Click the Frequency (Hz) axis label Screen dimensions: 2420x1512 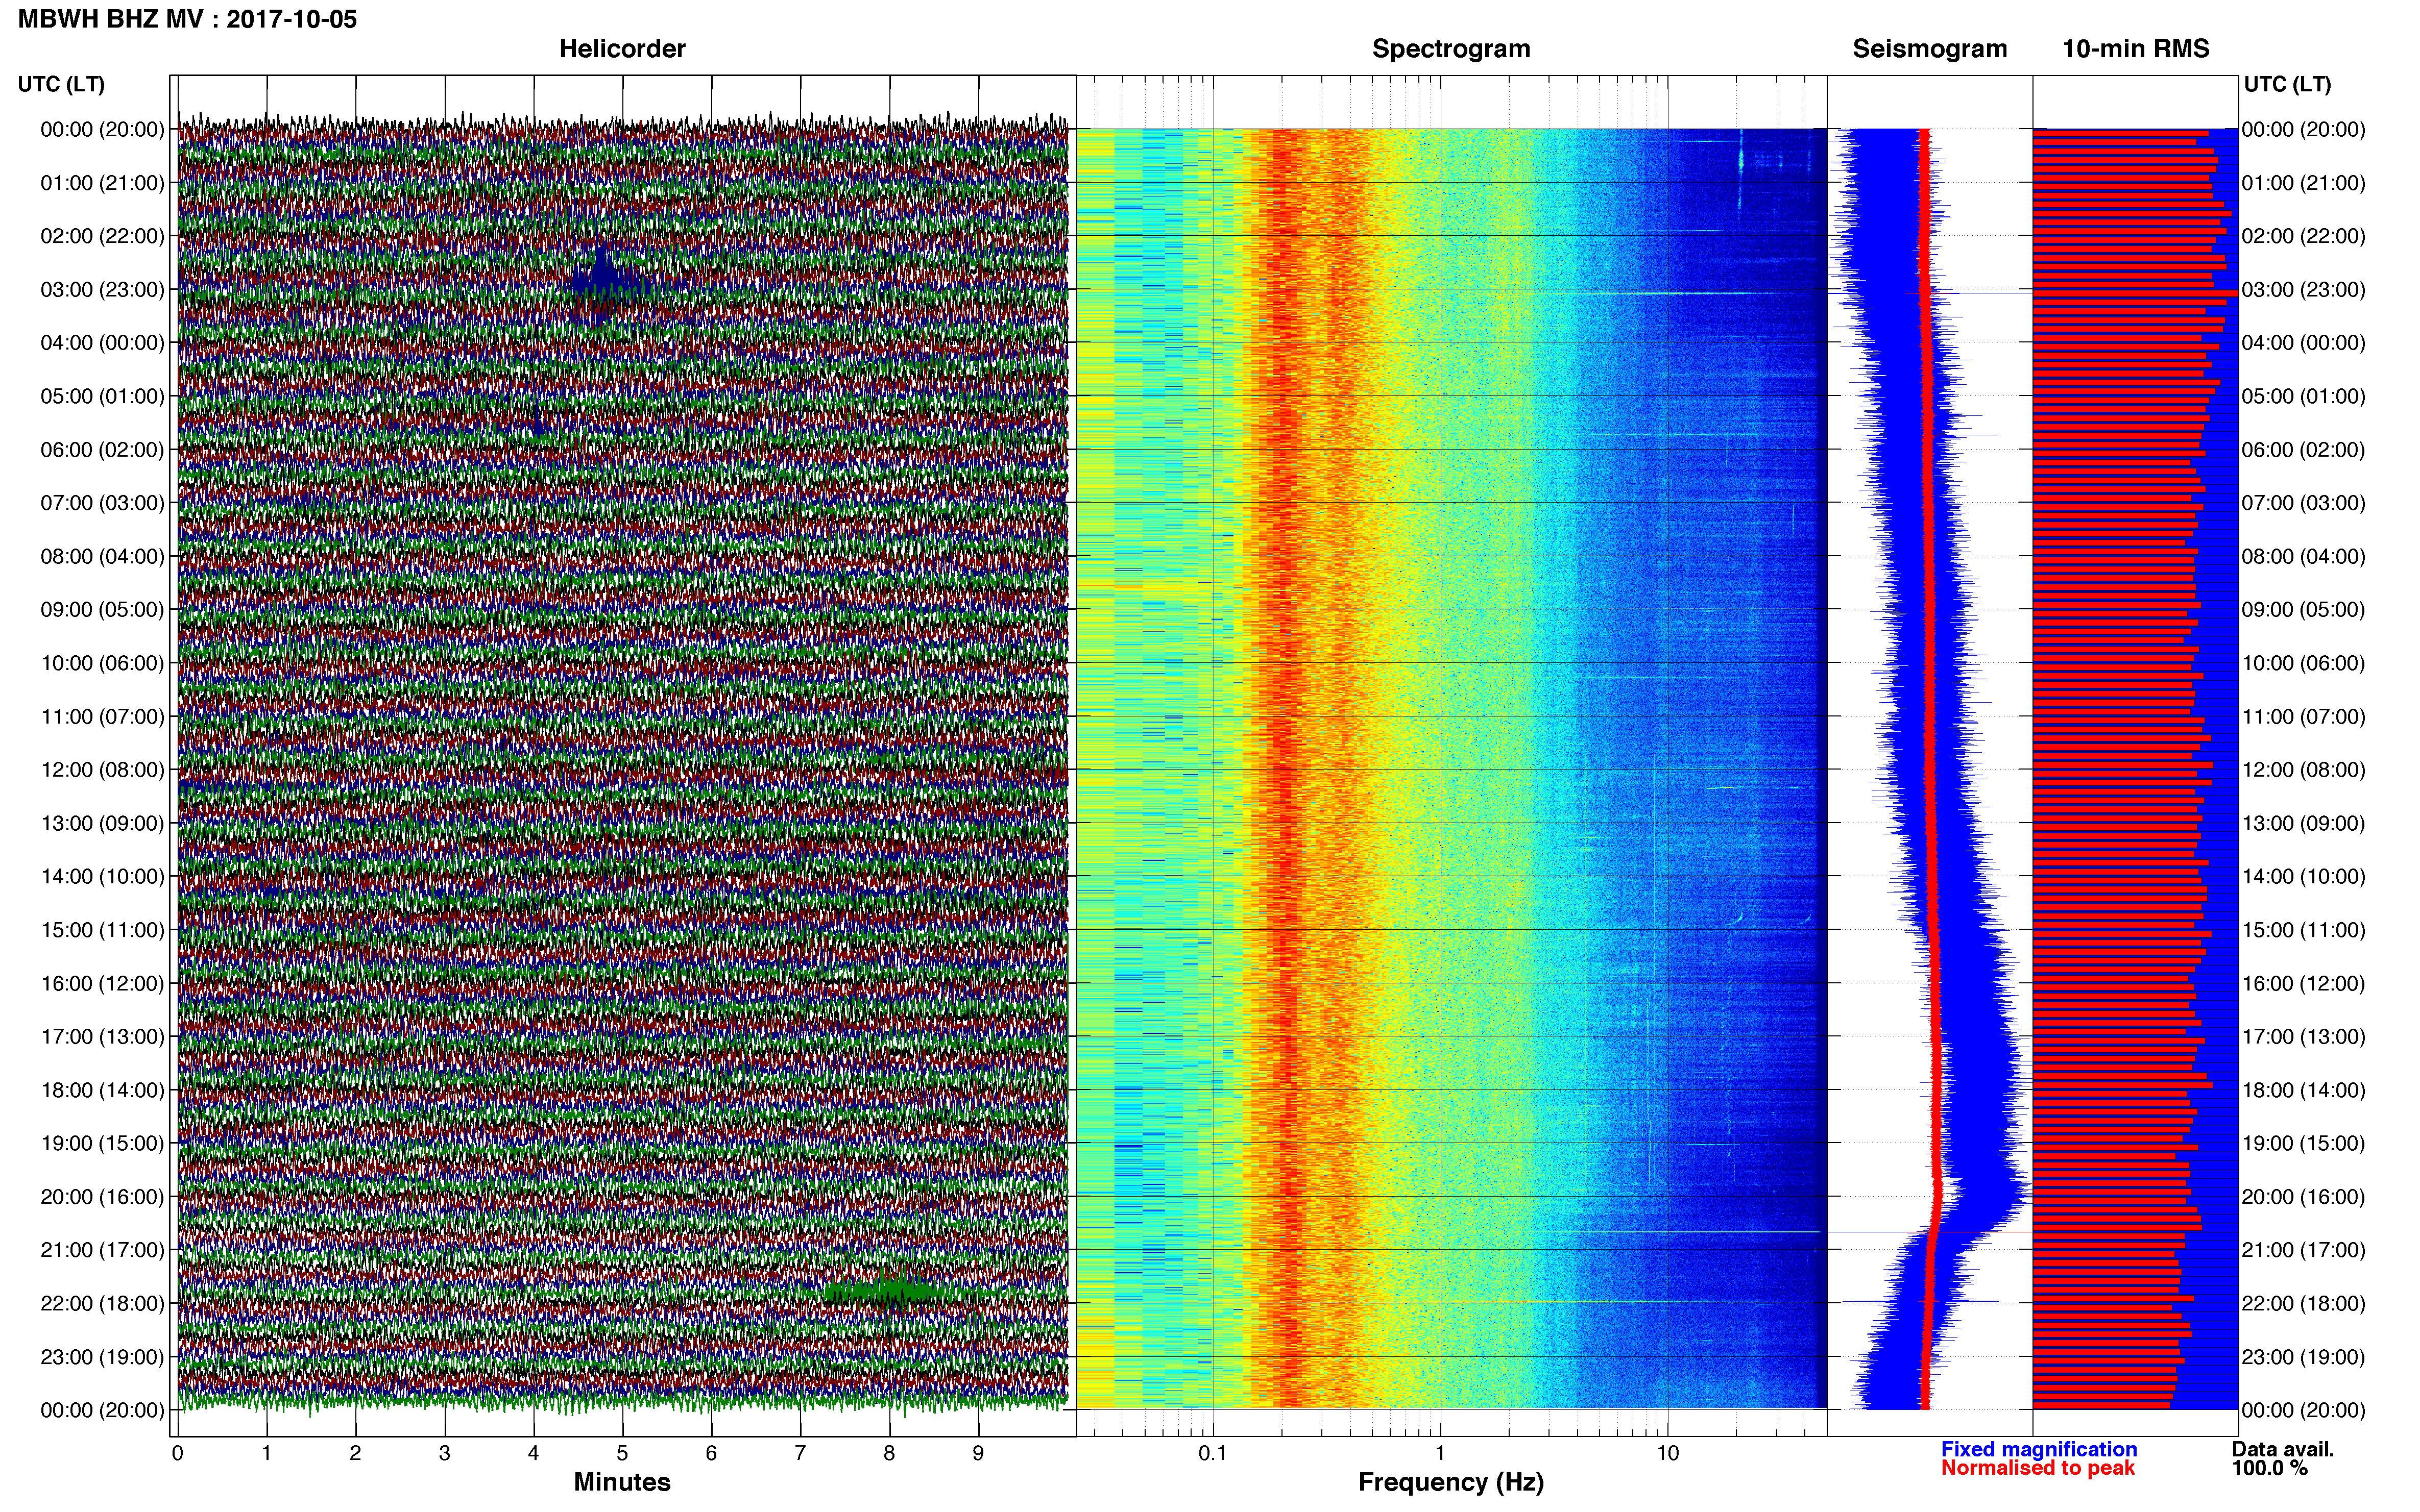(1450, 1482)
